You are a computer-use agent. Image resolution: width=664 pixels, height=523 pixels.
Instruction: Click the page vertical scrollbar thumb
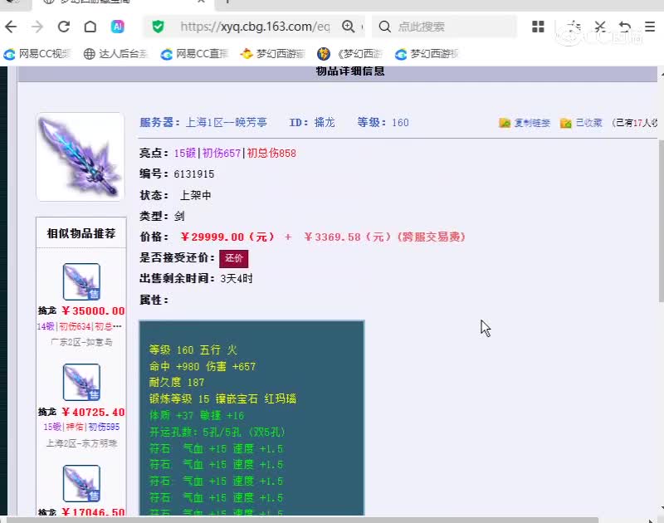[661, 221]
